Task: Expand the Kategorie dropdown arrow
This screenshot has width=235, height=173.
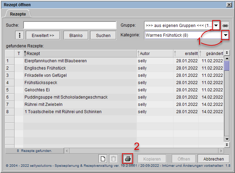Action: click(225, 35)
